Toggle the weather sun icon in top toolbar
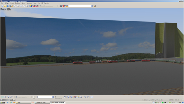The width and height of the screenshot is (184, 104). (x=31, y=6)
